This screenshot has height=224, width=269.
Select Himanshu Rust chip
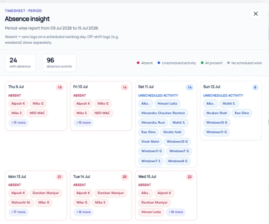click(x=153, y=123)
